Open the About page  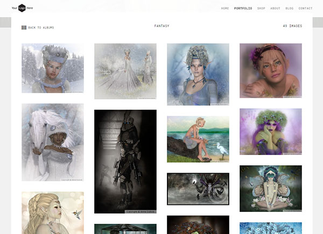click(275, 9)
